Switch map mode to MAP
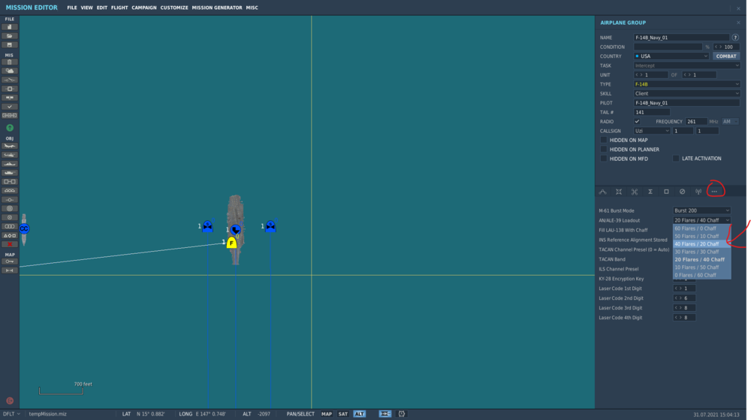This screenshot has height=420, width=751. point(327,414)
